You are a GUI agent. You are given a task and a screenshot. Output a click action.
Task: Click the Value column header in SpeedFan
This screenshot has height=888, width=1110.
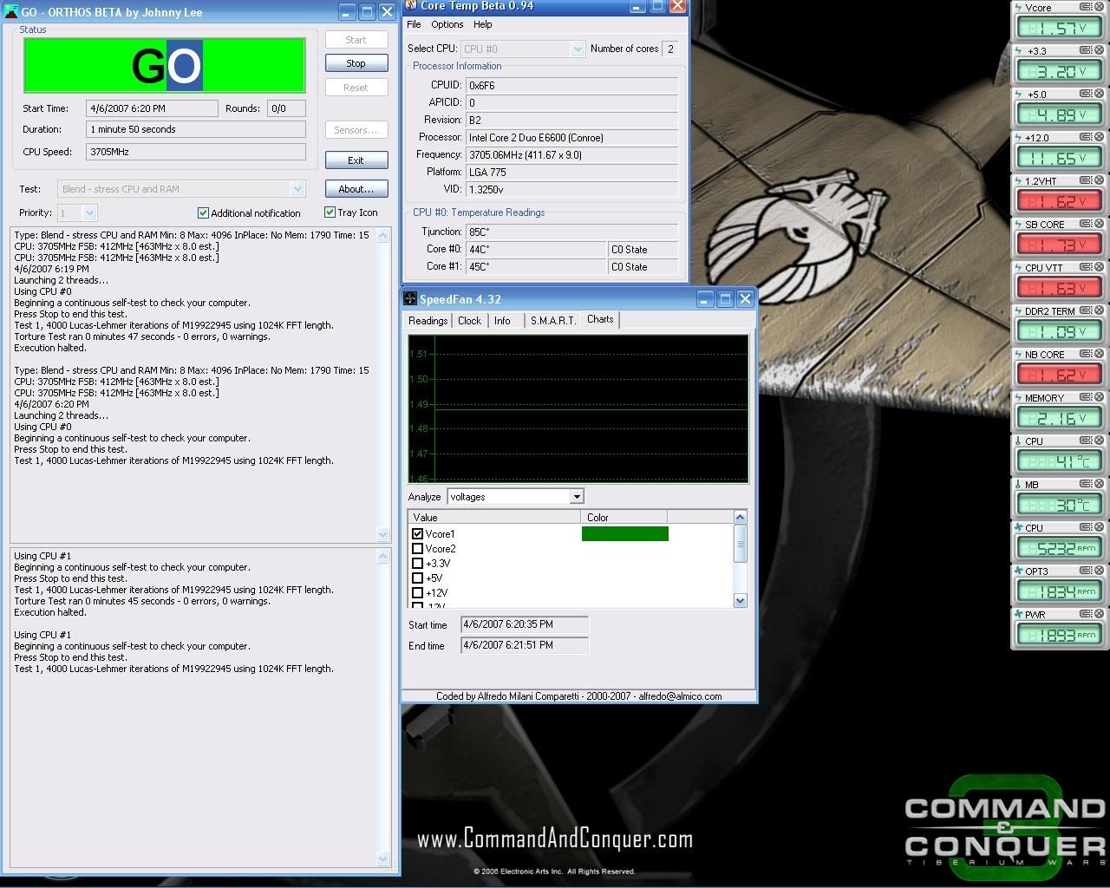494,518
